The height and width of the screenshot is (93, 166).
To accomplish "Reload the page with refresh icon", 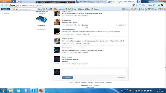I will tap(140, 5).
